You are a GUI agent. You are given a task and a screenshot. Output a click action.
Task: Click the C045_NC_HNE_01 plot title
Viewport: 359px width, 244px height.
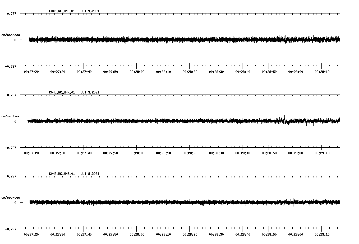(62, 11)
